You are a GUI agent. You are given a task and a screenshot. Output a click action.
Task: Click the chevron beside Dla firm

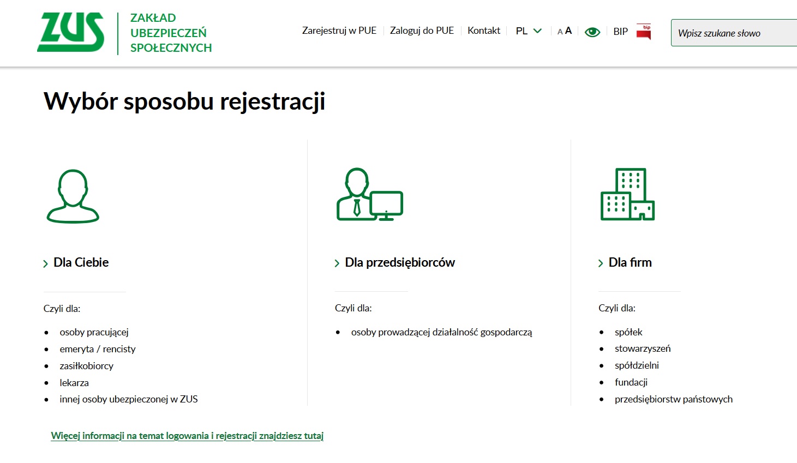[601, 264]
